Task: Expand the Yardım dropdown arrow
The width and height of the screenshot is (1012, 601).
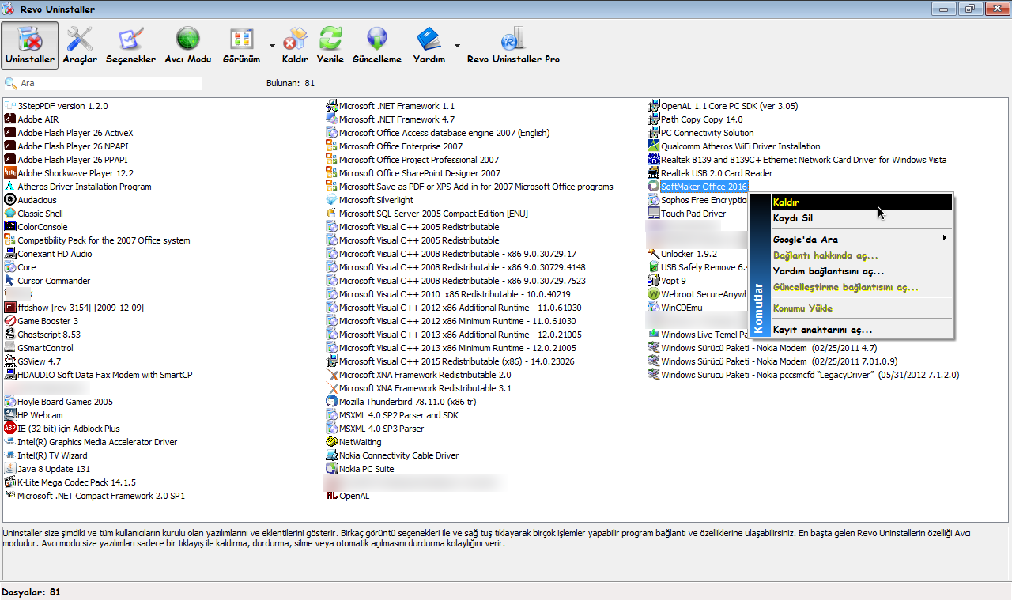Action: [457, 46]
